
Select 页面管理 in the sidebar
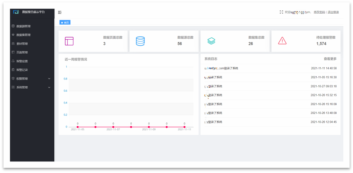tap(22, 52)
